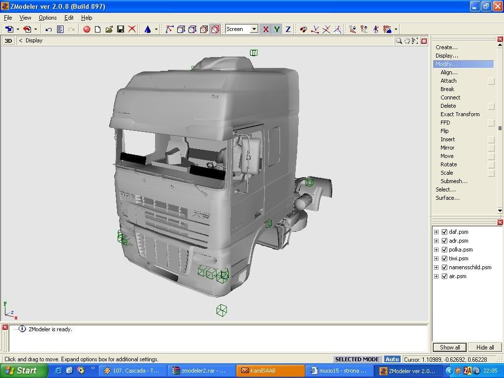Click the red cube toolbar icon
This screenshot has height=378, width=504.
click(216, 29)
